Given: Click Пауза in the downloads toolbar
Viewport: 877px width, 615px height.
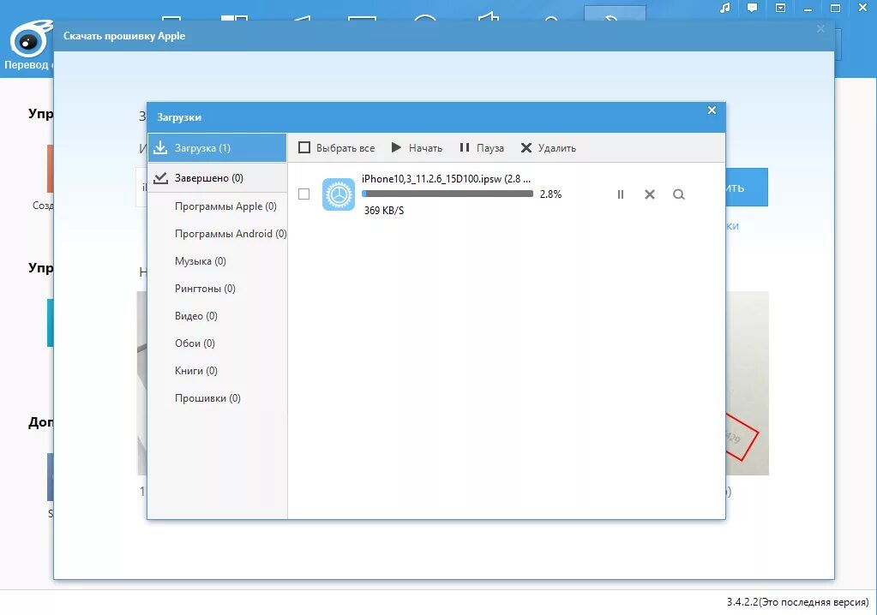Looking at the screenshot, I should (x=482, y=148).
